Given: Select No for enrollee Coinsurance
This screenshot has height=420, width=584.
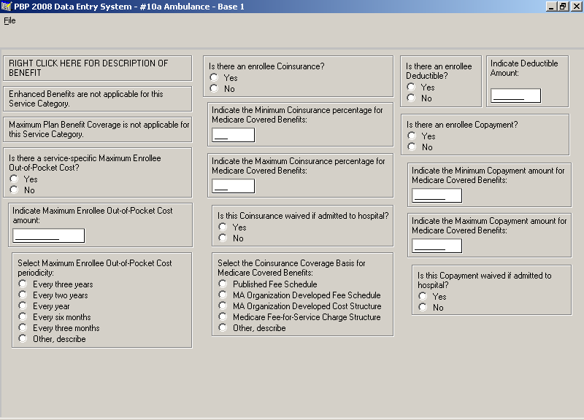Looking at the screenshot, I should click(214, 88).
